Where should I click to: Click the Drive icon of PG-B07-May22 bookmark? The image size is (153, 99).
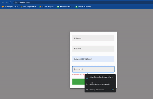[40, 7]
